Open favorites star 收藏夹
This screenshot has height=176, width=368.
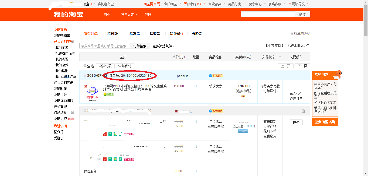click(x=210, y=4)
